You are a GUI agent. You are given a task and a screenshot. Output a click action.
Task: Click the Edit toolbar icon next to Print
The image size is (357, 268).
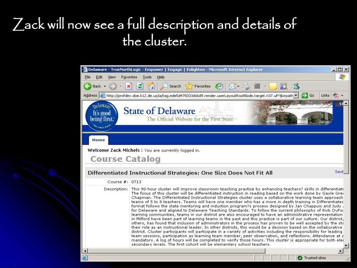(x=257, y=86)
